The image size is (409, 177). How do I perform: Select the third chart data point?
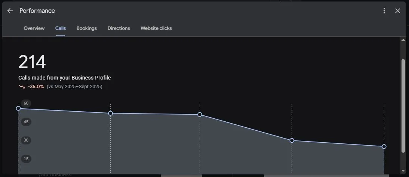coord(200,114)
